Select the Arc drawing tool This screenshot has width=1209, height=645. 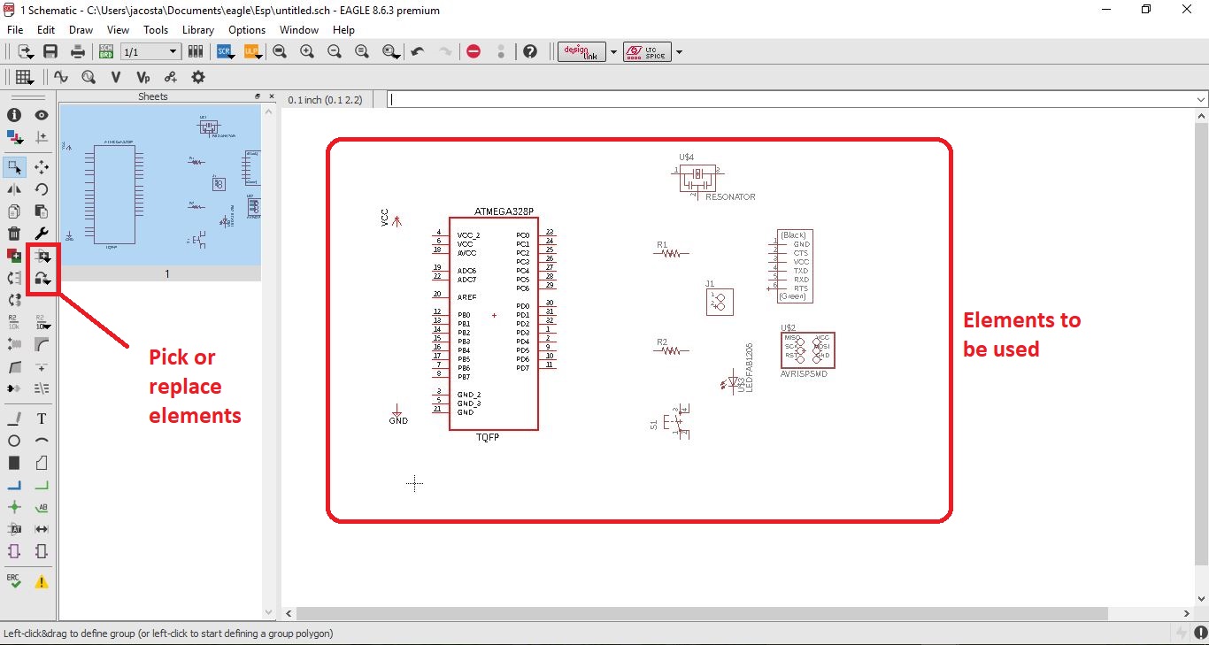pyautogui.click(x=42, y=441)
